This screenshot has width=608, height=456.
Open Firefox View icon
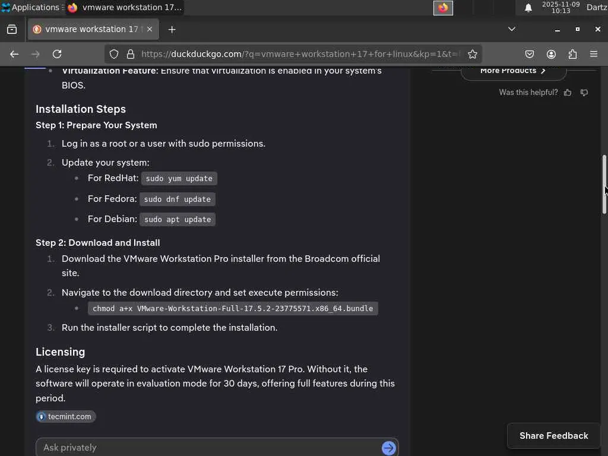pyautogui.click(x=12, y=29)
